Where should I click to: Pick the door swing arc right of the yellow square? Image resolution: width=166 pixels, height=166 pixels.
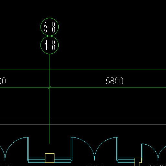coord(83,148)
